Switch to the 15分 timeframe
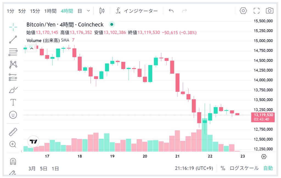Screen dimensions: 281x178 [x=35, y=11]
